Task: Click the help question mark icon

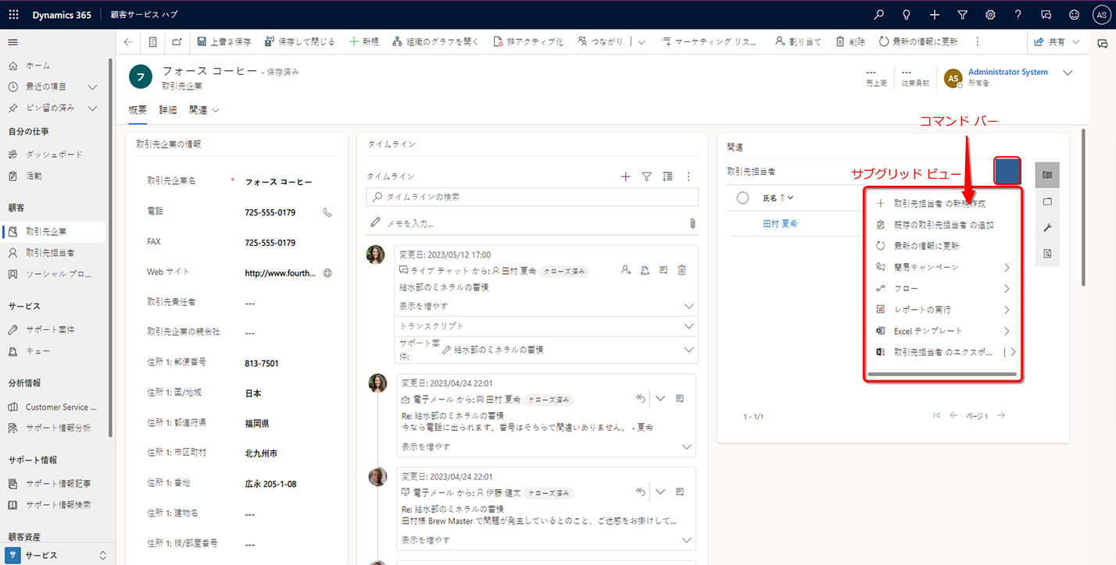Action: coord(1018,15)
